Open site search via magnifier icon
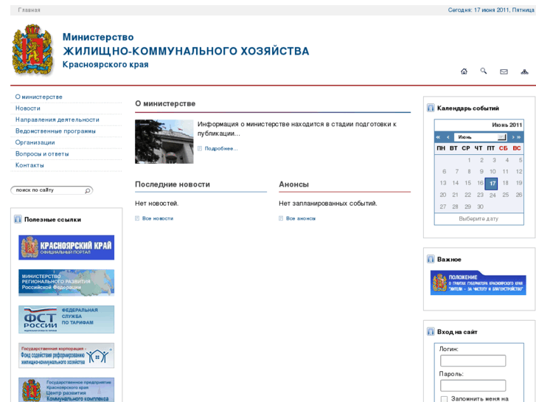The width and height of the screenshot is (536, 402). tap(484, 71)
